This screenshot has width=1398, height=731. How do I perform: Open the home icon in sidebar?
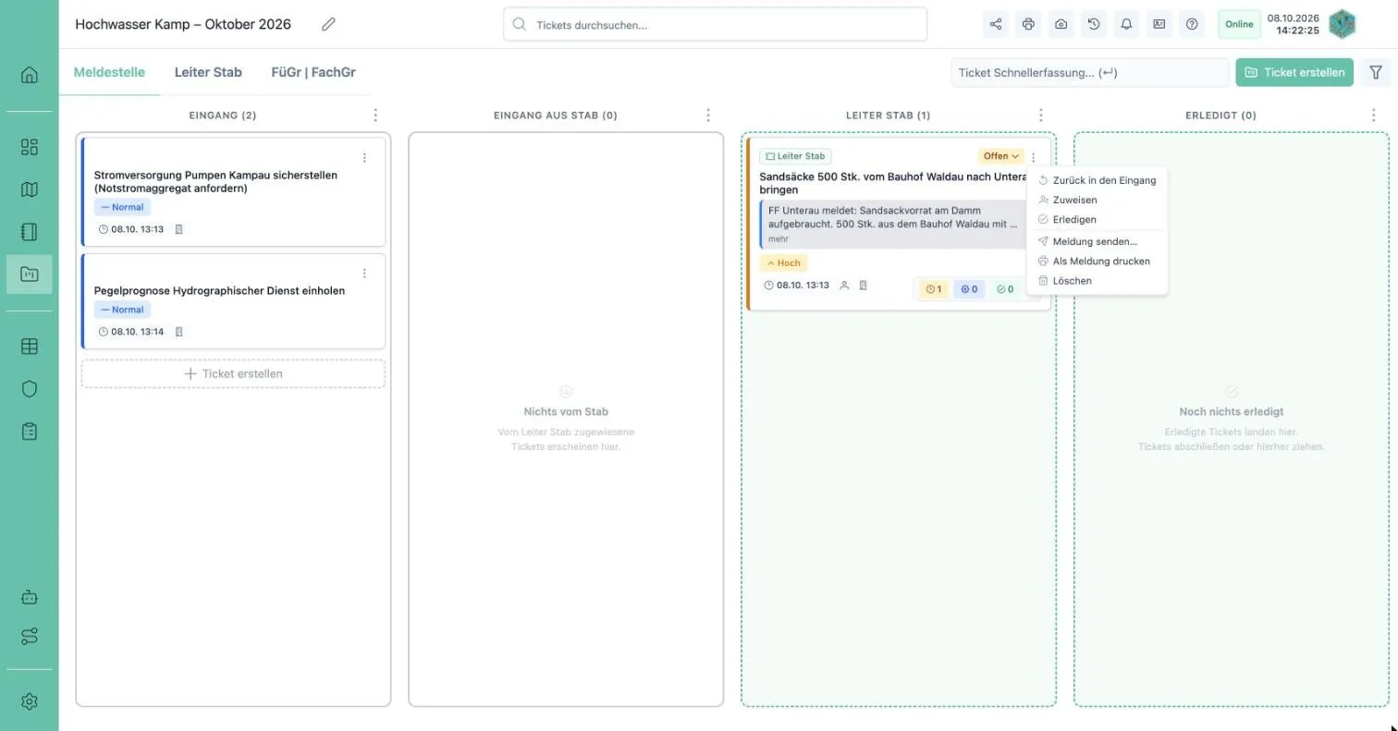click(30, 75)
